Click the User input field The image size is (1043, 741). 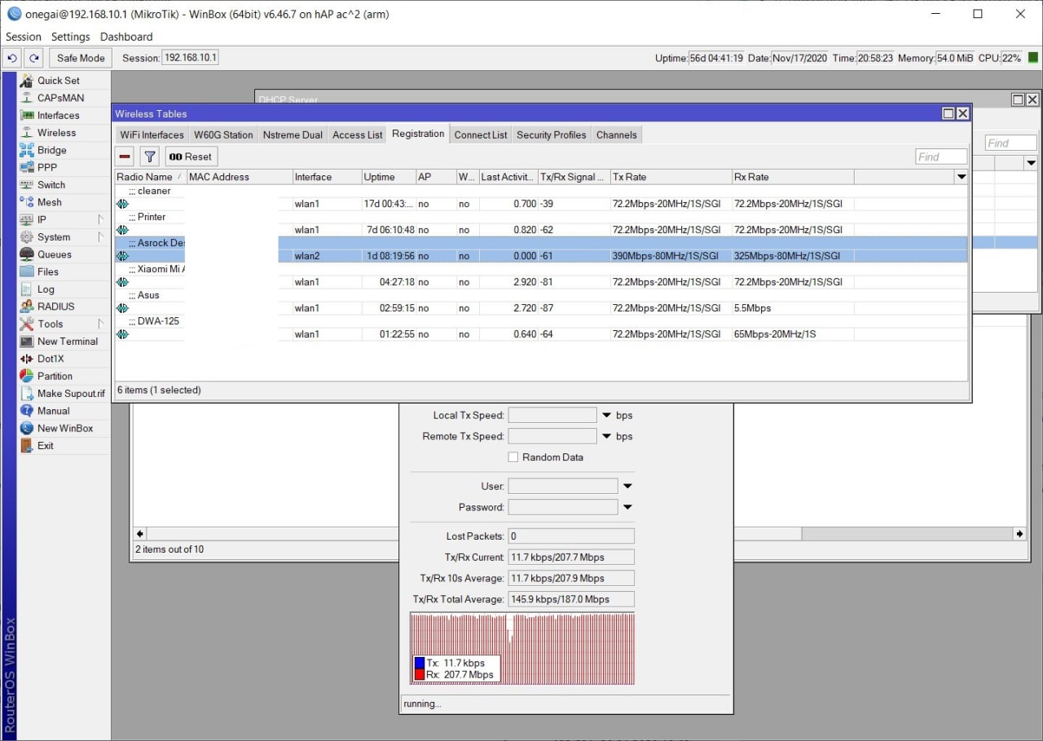click(x=563, y=486)
